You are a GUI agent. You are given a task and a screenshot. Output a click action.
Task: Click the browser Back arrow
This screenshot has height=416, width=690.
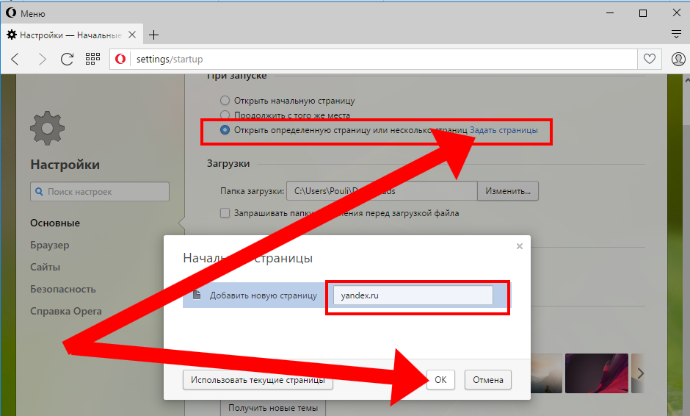click(15, 59)
